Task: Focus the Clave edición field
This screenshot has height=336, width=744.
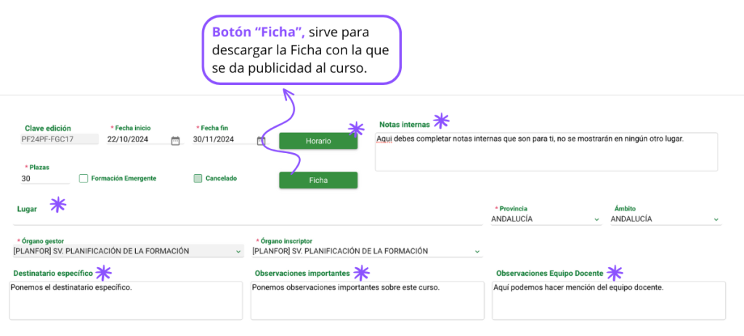Action: (60, 139)
